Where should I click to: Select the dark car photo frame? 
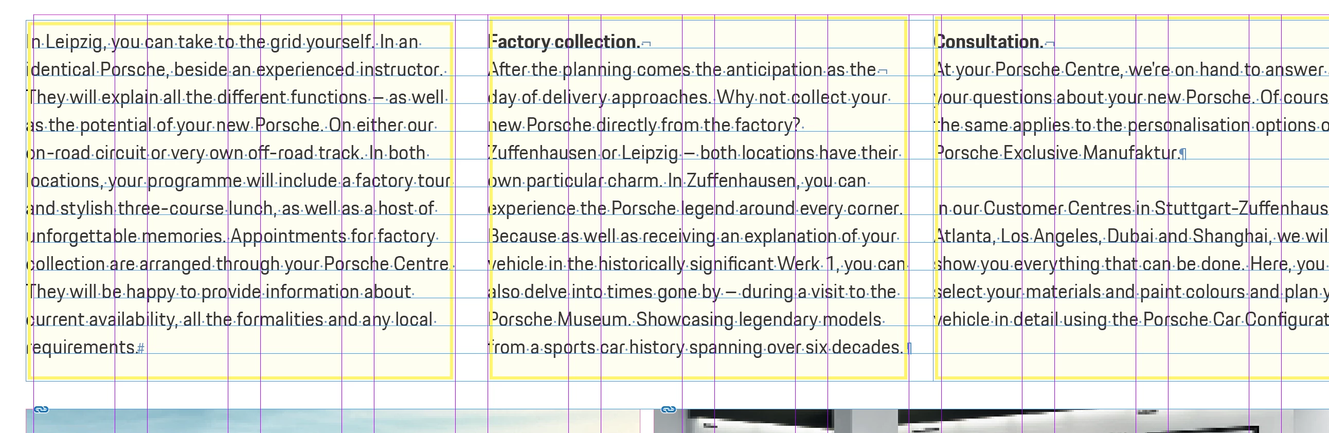click(x=991, y=421)
